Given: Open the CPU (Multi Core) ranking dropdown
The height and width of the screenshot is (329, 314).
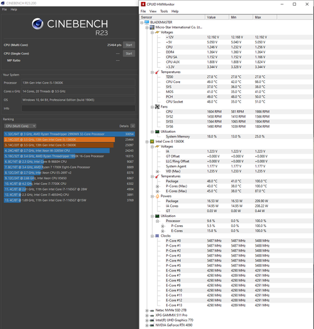Looking at the screenshot, I should pyautogui.click(x=20, y=126).
